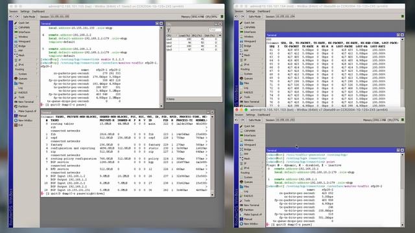The image size is (415, 233).
Task: Click the filter funnel icon in the CPU panel
Action: point(169,30)
